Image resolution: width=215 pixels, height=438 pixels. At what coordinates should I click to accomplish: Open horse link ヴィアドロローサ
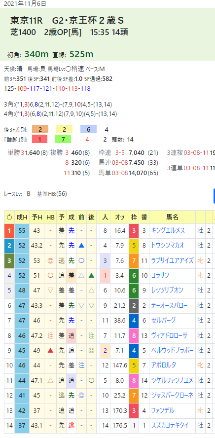coord(170,335)
